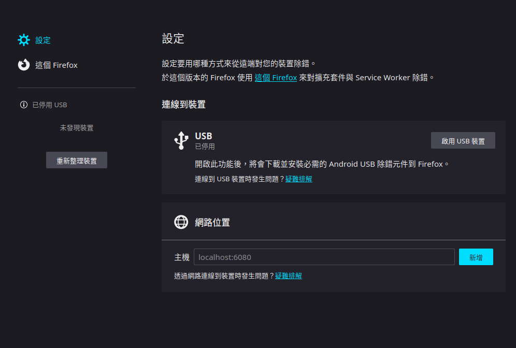
Task: Focus the localhost:6080 host input field
Action: (x=324, y=256)
